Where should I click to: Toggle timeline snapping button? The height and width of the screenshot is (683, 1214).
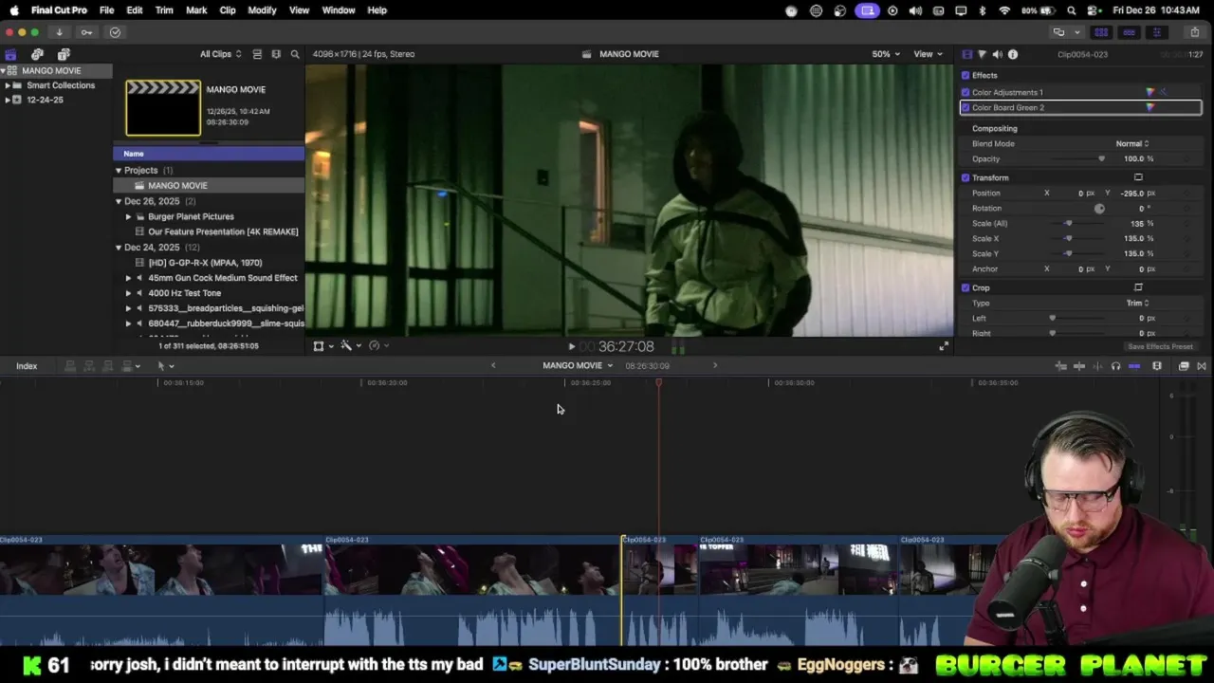pos(1134,366)
